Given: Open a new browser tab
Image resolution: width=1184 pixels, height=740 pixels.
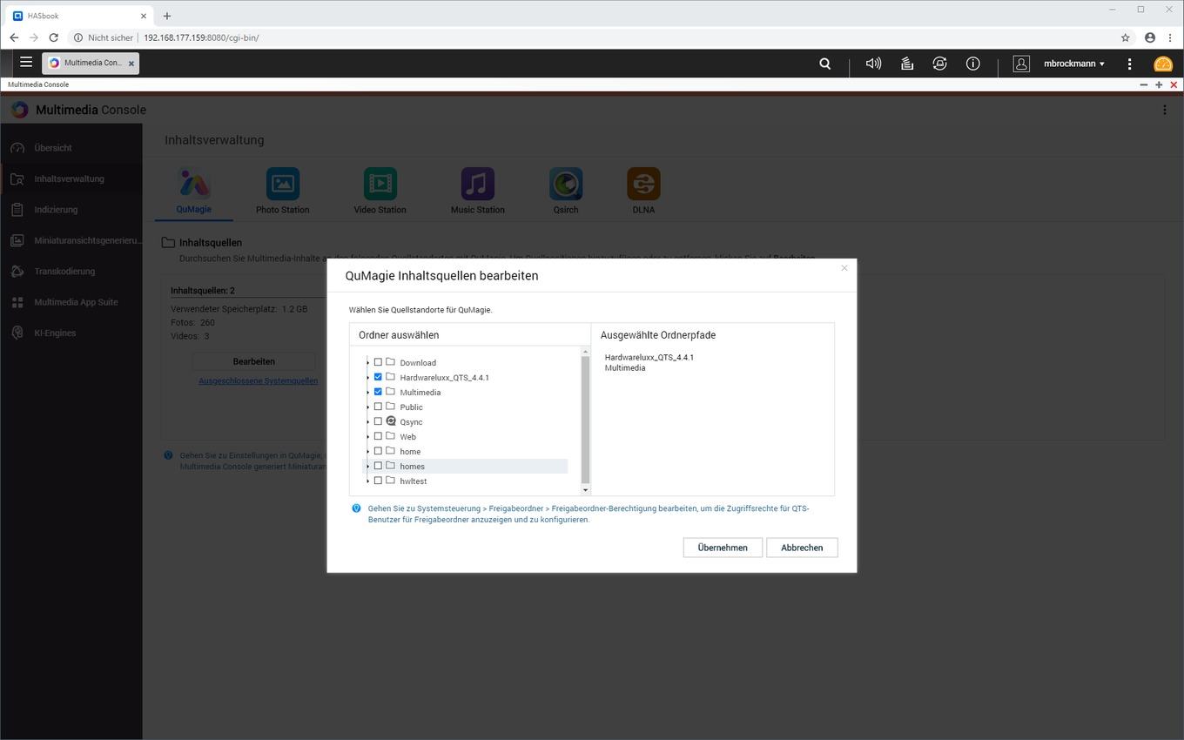Looking at the screenshot, I should (x=167, y=16).
